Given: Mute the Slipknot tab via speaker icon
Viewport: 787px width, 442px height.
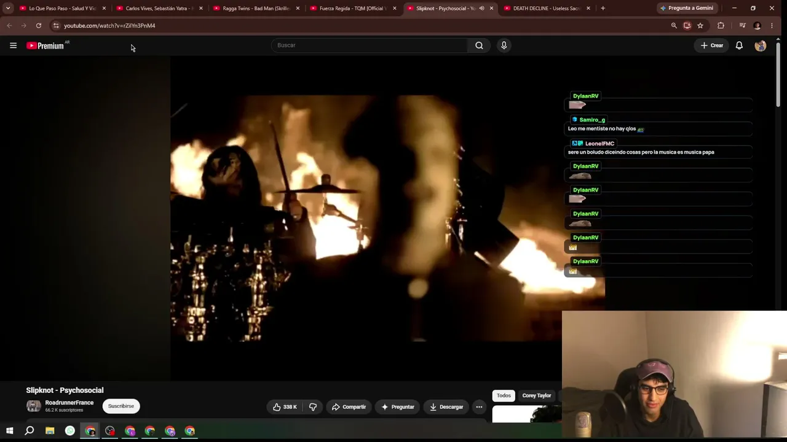Looking at the screenshot, I should (481, 9).
